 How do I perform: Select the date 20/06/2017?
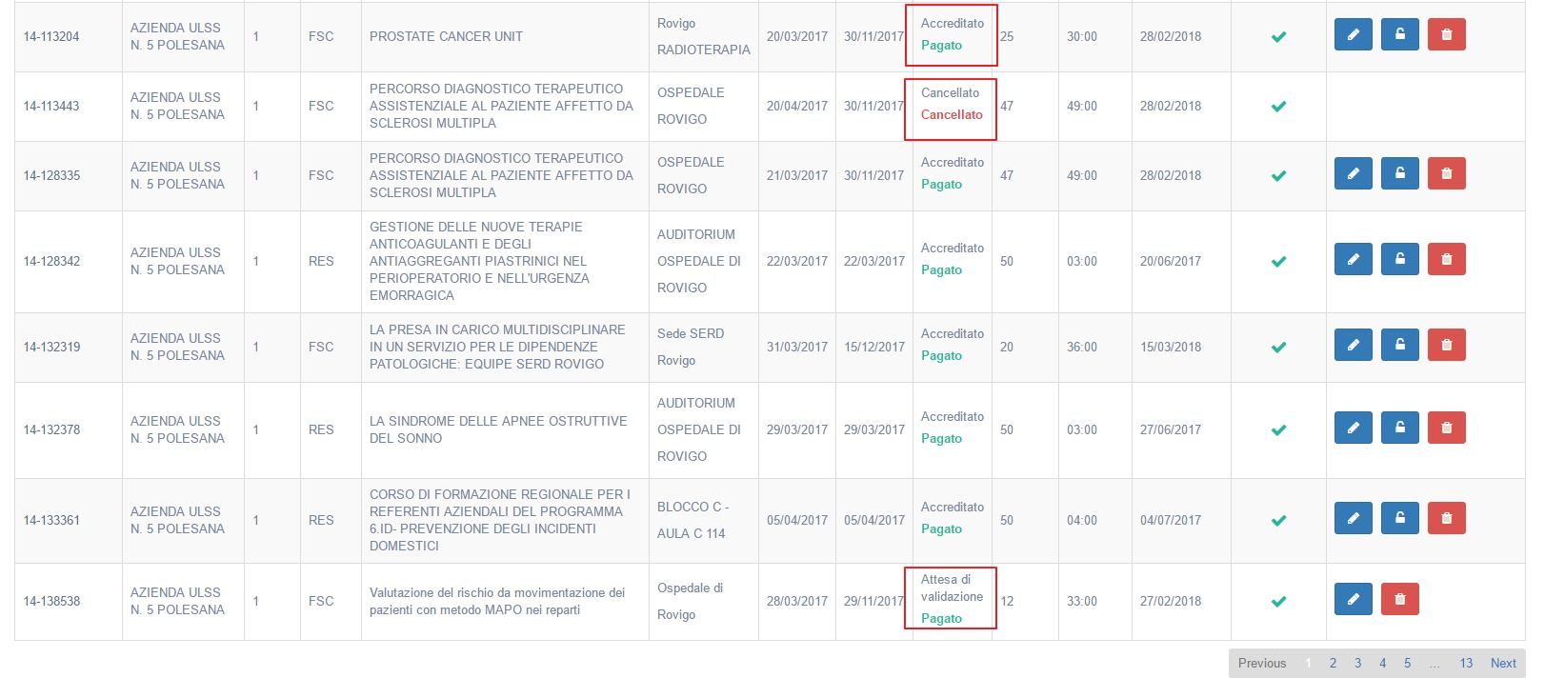point(1171,262)
